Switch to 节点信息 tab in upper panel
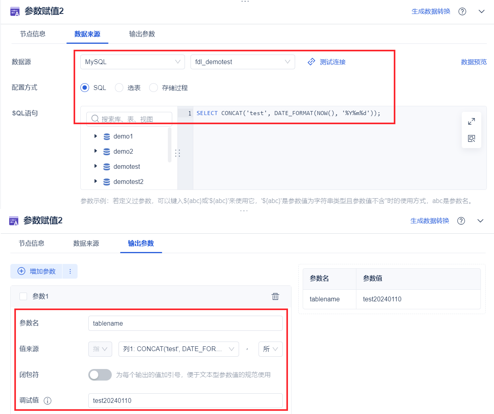 (33, 34)
